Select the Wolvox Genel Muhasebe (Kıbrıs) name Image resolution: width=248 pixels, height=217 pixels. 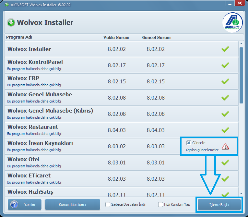coord(50,111)
